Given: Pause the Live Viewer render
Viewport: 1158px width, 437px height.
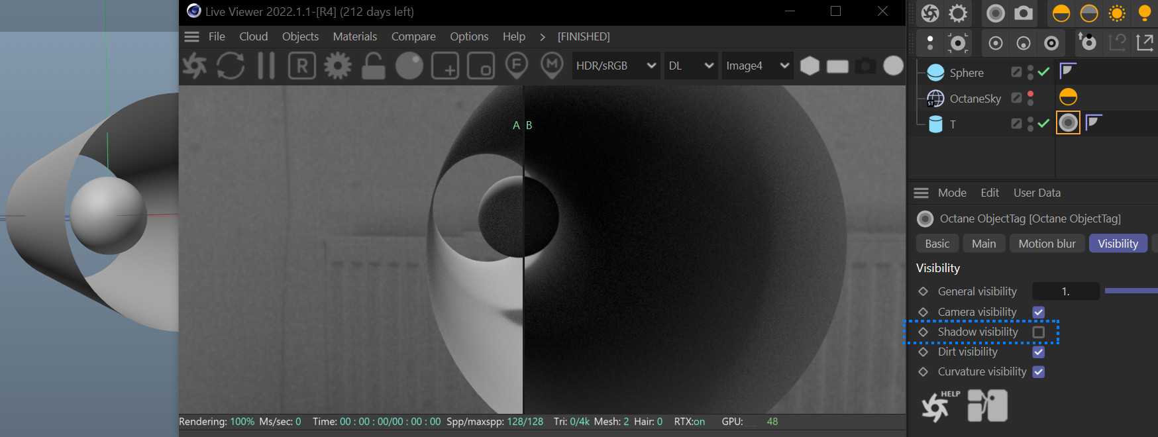Looking at the screenshot, I should pyautogui.click(x=266, y=66).
